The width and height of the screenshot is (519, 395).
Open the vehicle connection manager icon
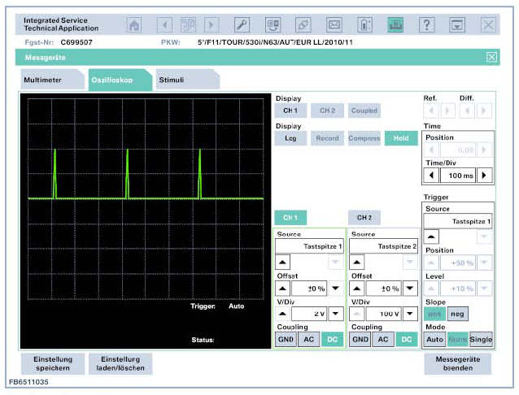tap(273, 25)
